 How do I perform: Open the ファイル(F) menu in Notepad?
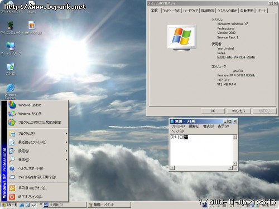point(178,126)
